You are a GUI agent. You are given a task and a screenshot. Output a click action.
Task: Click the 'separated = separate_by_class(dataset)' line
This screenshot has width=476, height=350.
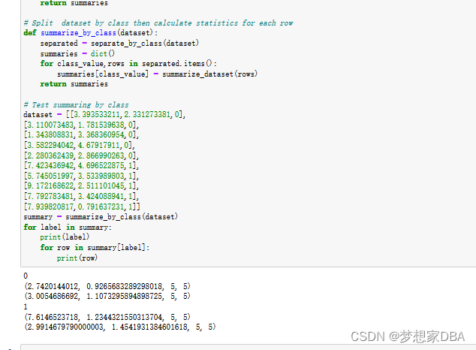click(x=119, y=44)
